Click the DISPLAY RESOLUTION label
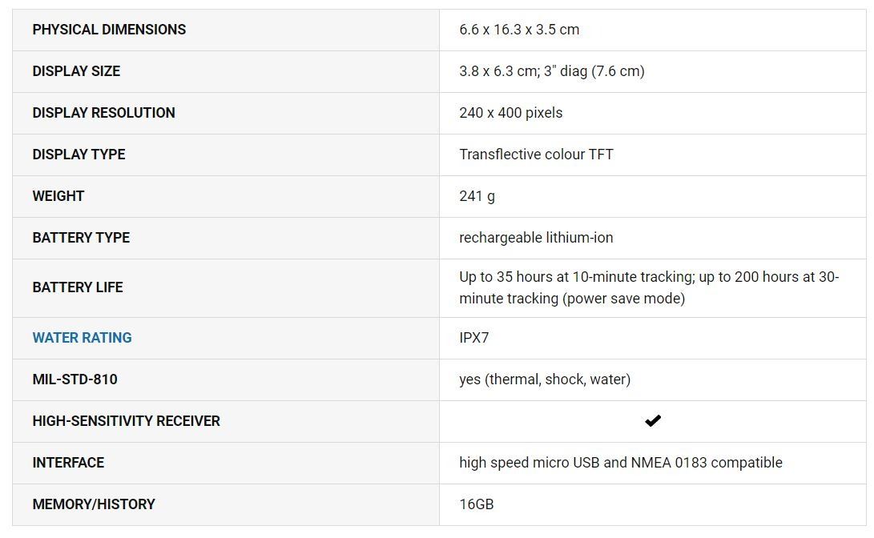 103,113
